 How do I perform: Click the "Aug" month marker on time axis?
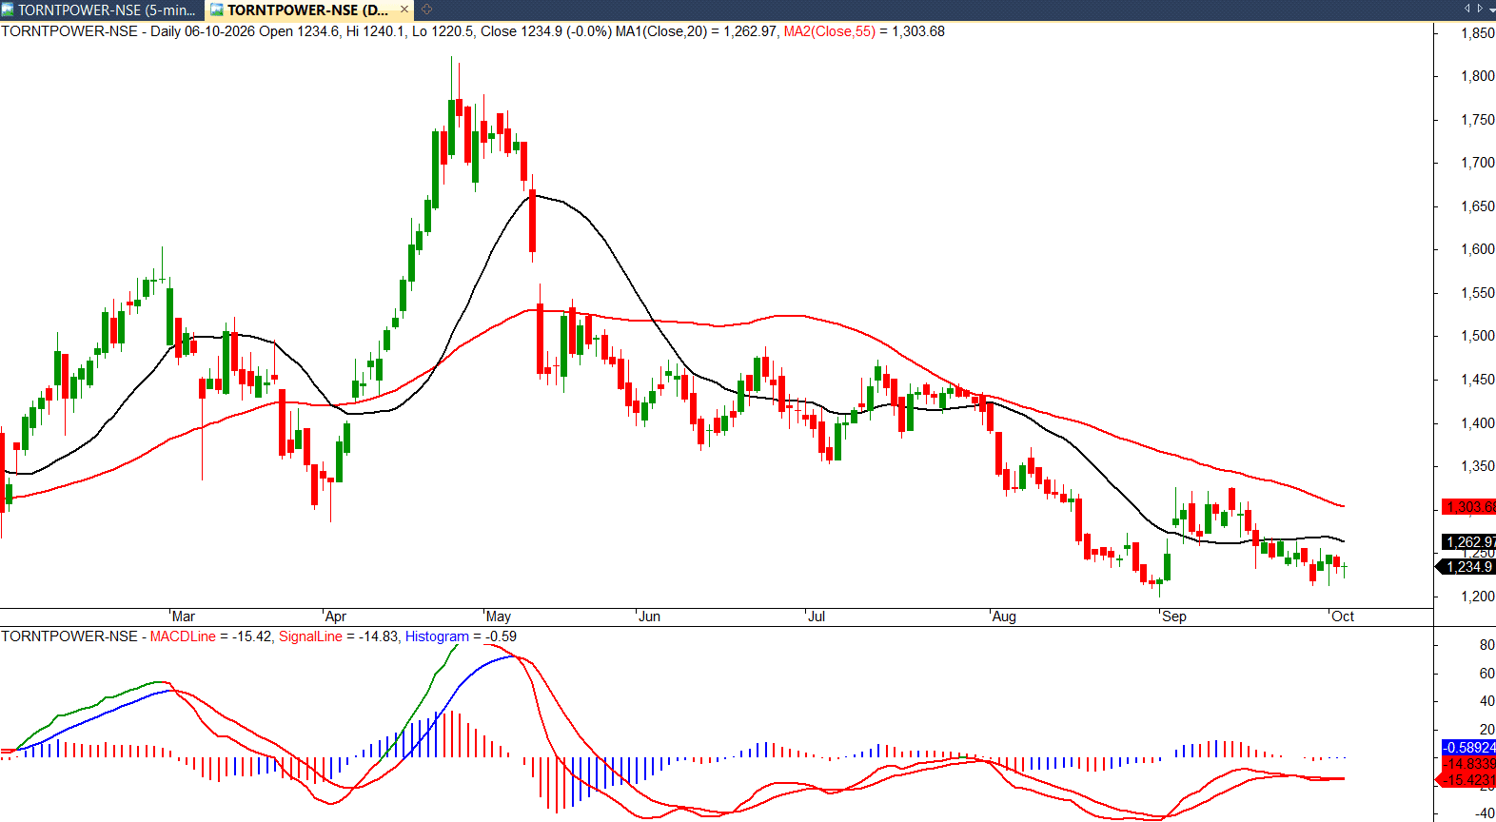point(1004,616)
